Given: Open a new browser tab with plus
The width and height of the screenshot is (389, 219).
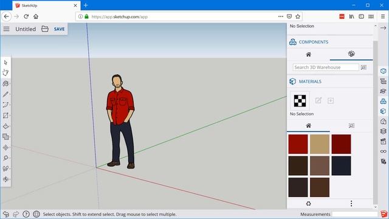Looking at the screenshot, I should click(86, 5).
